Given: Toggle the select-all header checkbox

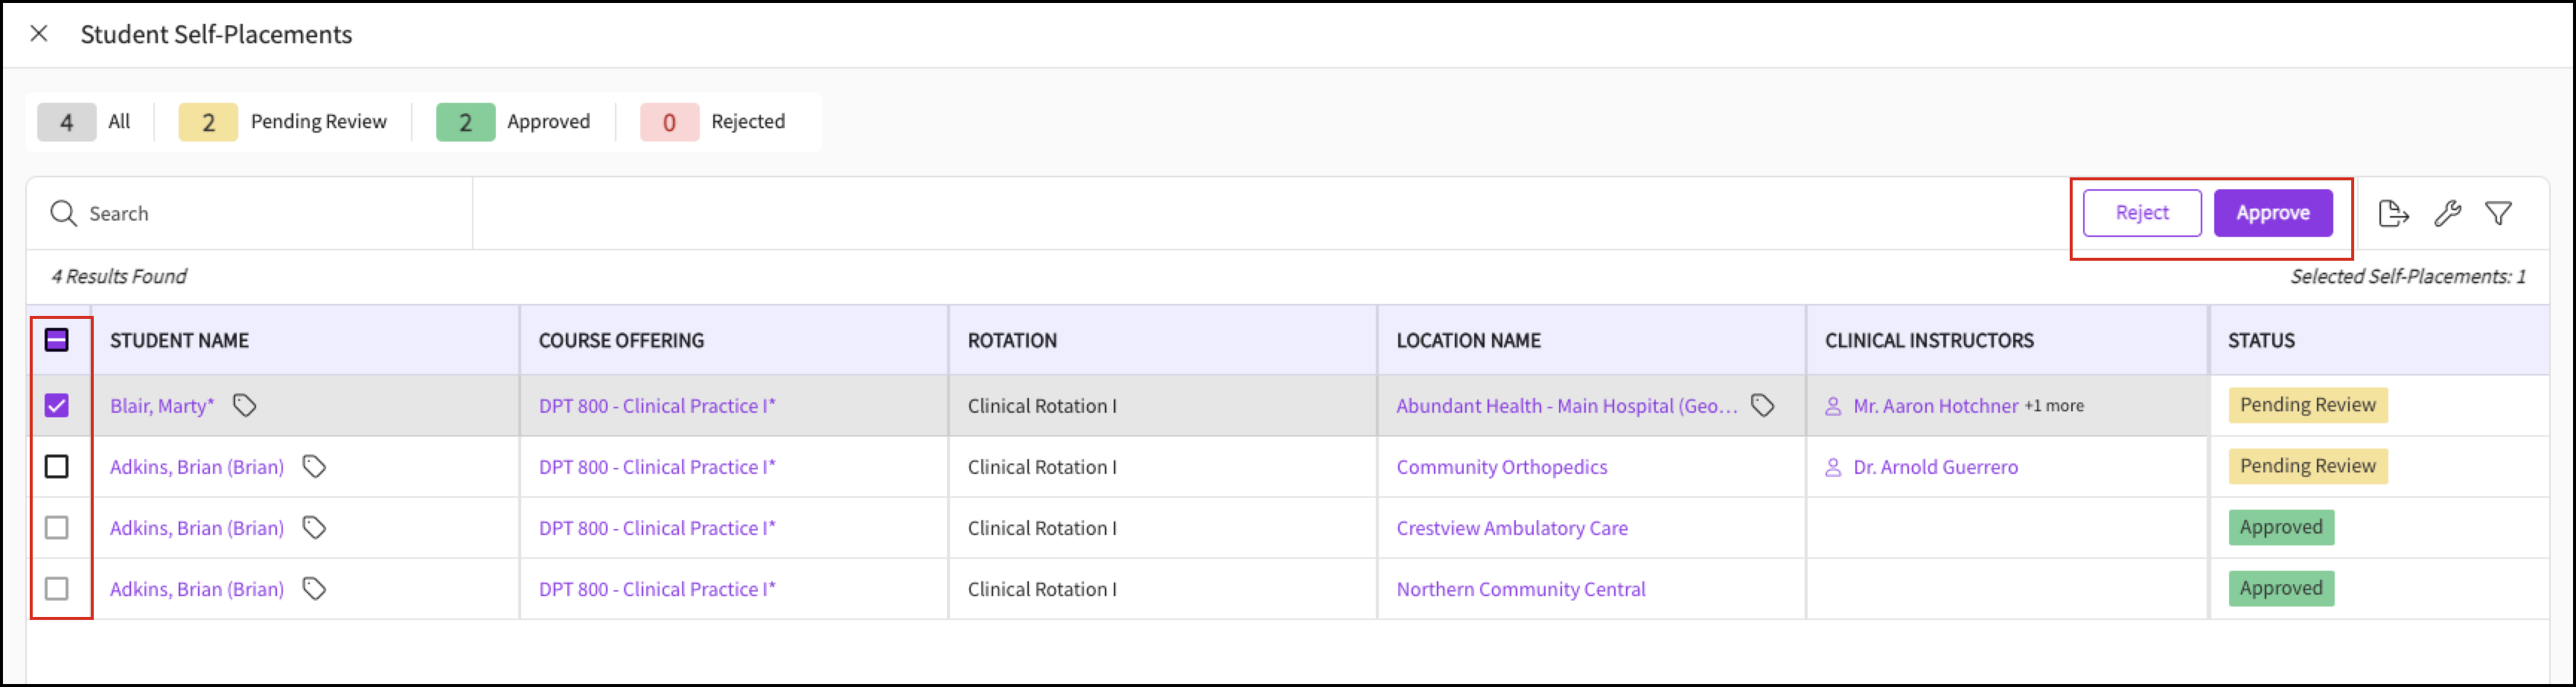Looking at the screenshot, I should coord(57,341).
